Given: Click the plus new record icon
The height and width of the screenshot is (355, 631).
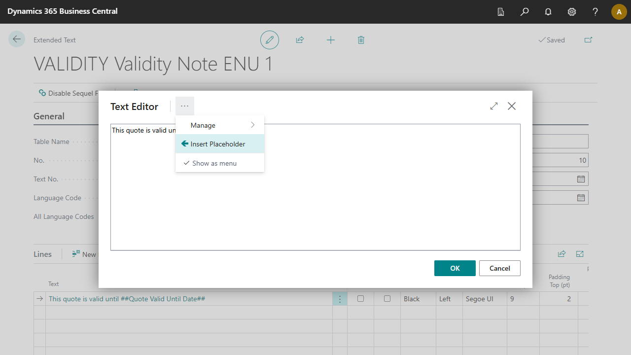Looking at the screenshot, I should click(x=331, y=40).
